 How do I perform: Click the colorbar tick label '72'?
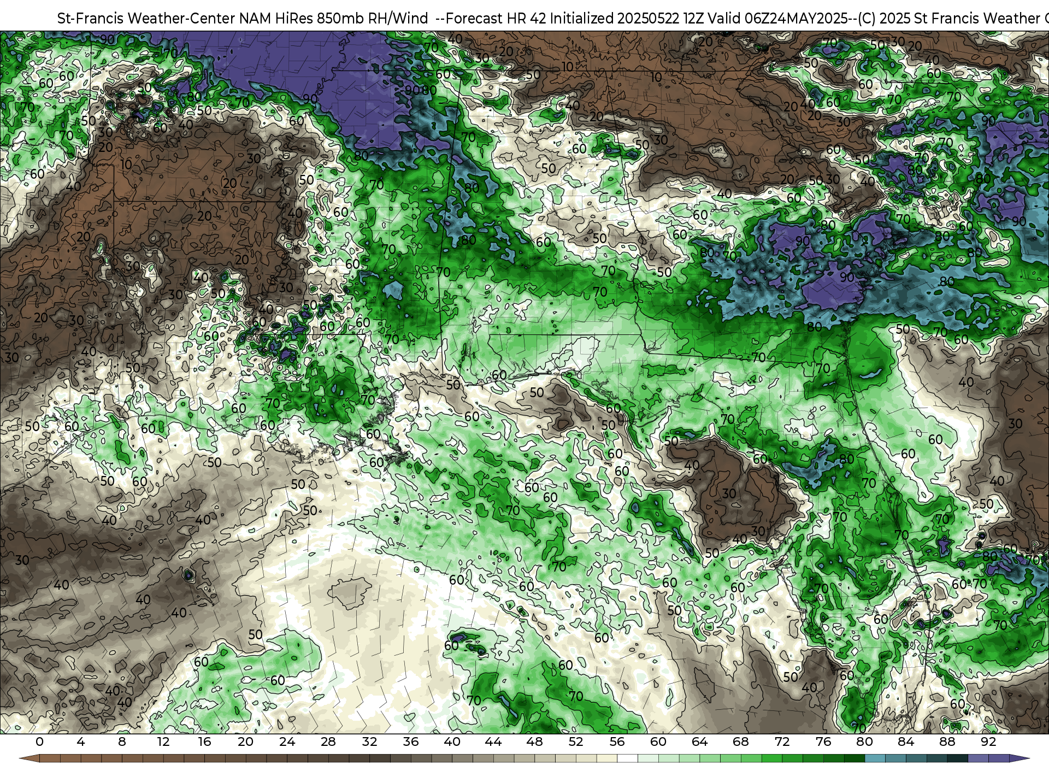tap(782, 742)
